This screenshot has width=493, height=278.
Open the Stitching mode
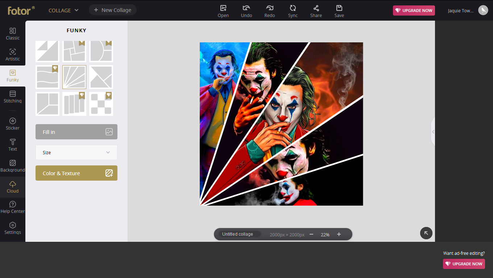pyautogui.click(x=13, y=97)
